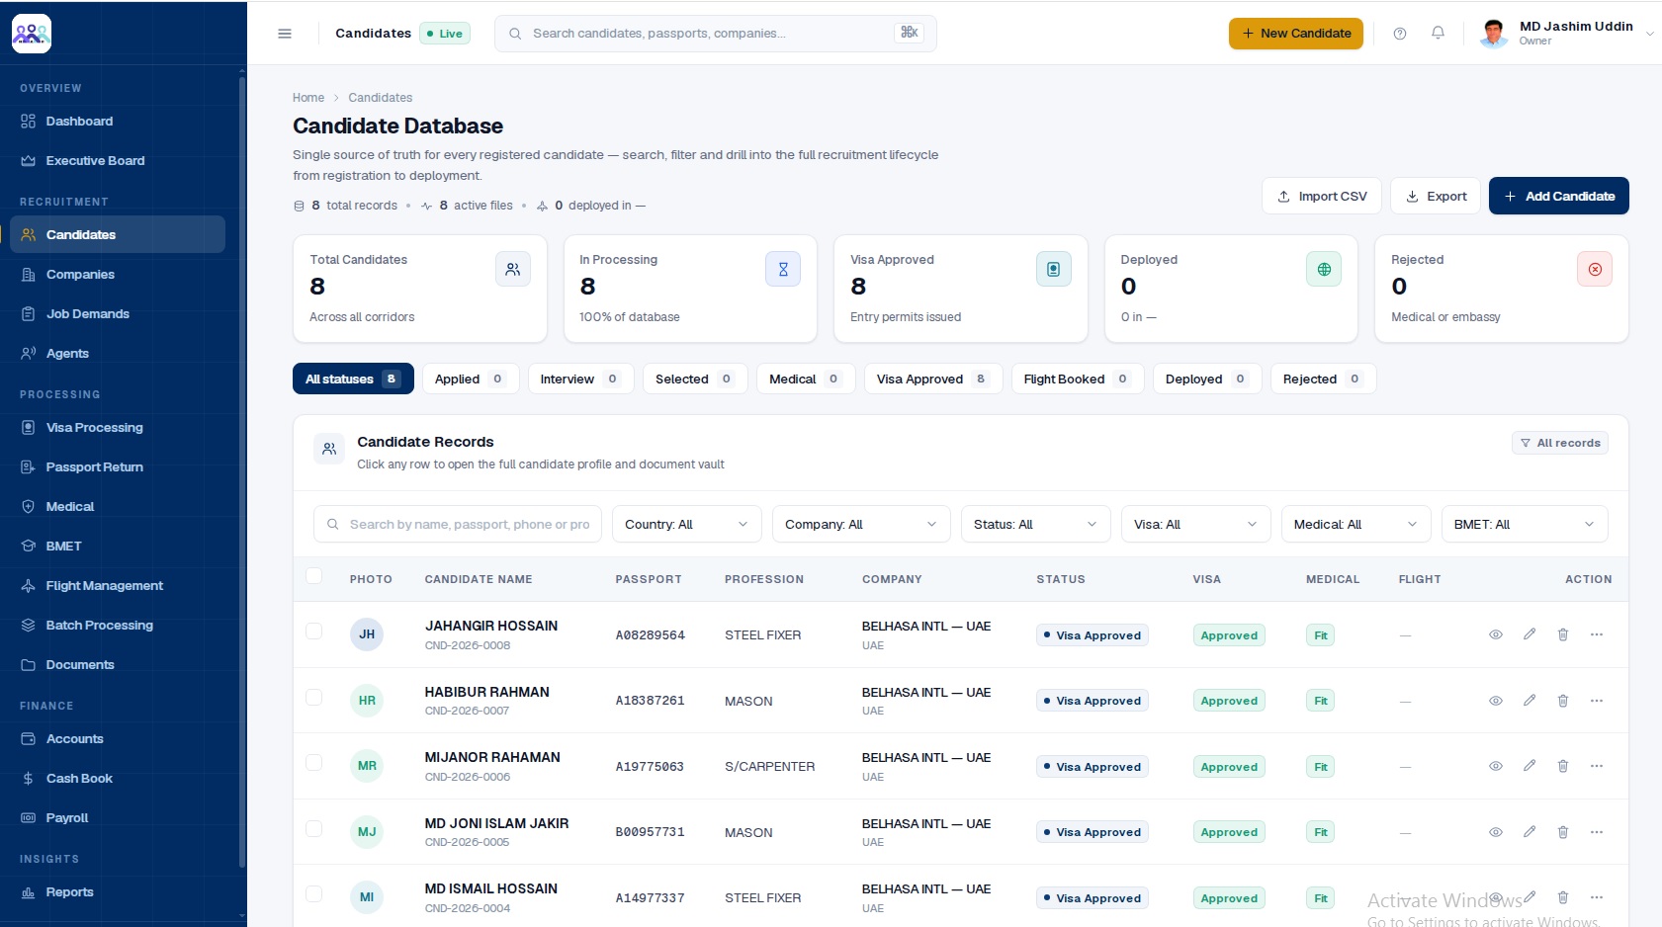Delete HABIBUR RAHMAN using the trash icon
The width and height of the screenshot is (1662, 927).
[x=1563, y=701]
